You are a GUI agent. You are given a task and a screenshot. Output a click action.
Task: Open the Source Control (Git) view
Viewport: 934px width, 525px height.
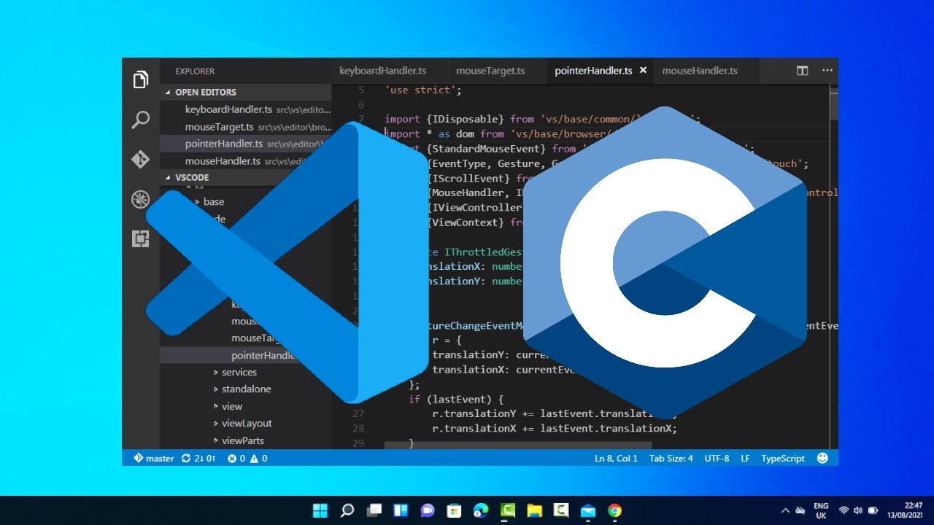(x=141, y=159)
